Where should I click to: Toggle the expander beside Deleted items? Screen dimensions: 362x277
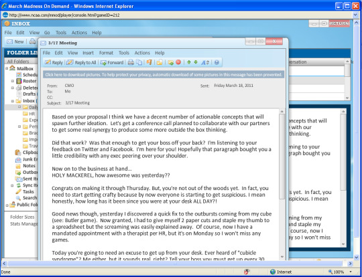[x=13, y=88]
